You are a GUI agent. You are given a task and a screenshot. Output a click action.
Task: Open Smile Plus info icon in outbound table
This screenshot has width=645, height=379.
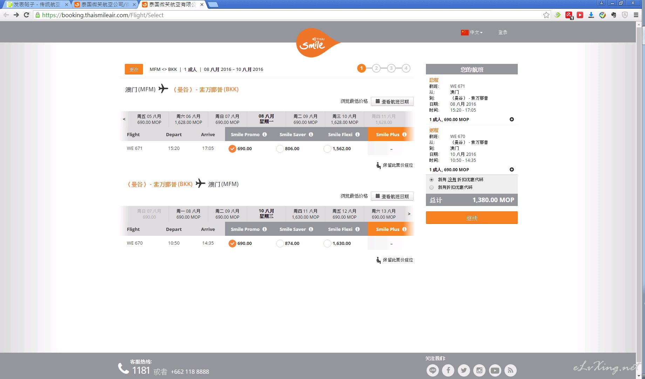click(x=405, y=134)
